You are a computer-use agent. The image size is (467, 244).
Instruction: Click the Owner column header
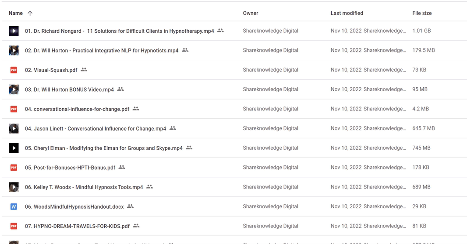pyautogui.click(x=251, y=13)
